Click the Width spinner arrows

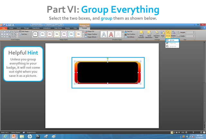194,36
